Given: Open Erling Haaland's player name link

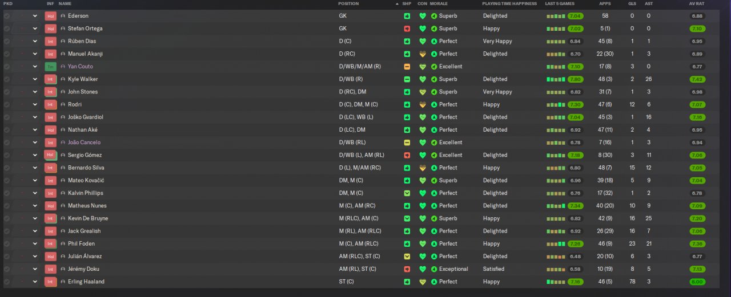Looking at the screenshot, I should coord(86,282).
